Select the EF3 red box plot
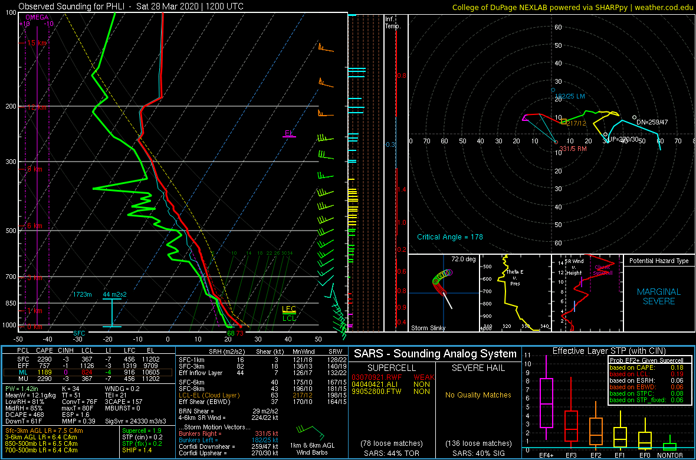Viewport: 696px width, 460px height. 572,412
